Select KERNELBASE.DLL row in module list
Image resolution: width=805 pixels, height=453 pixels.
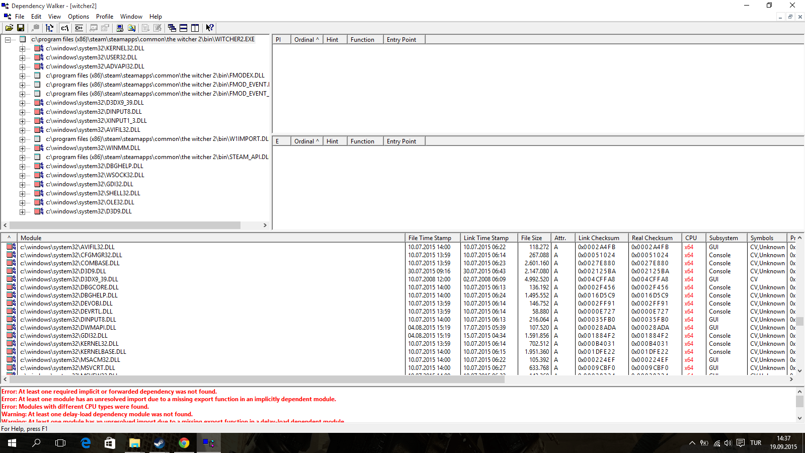click(73, 352)
